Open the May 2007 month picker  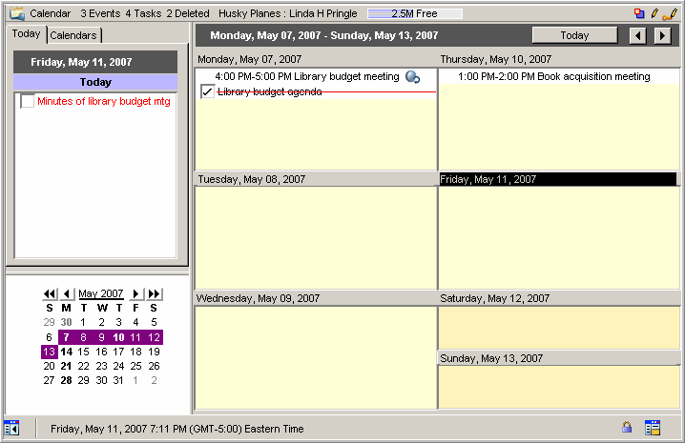[101, 293]
